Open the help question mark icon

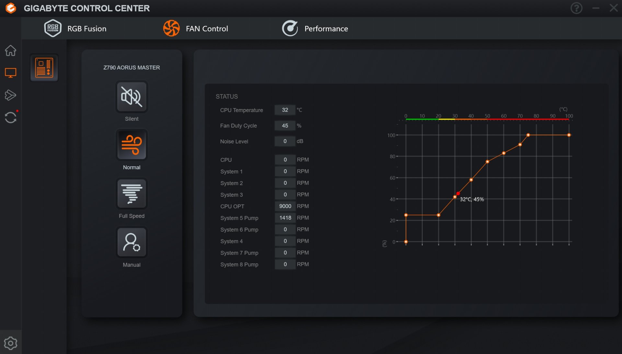(x=577, y=8)
